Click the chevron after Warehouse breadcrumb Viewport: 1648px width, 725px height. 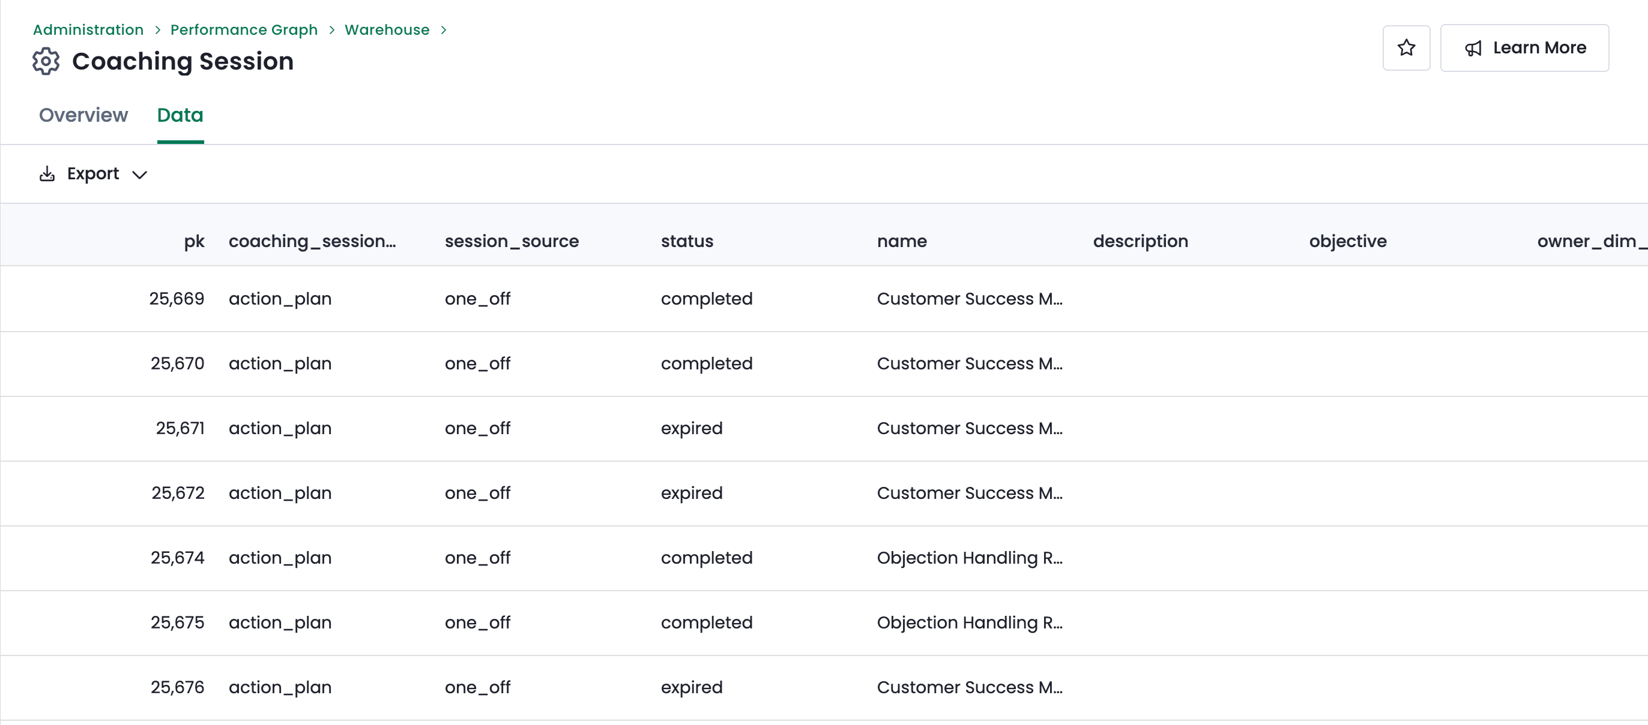tap(443, 30)
